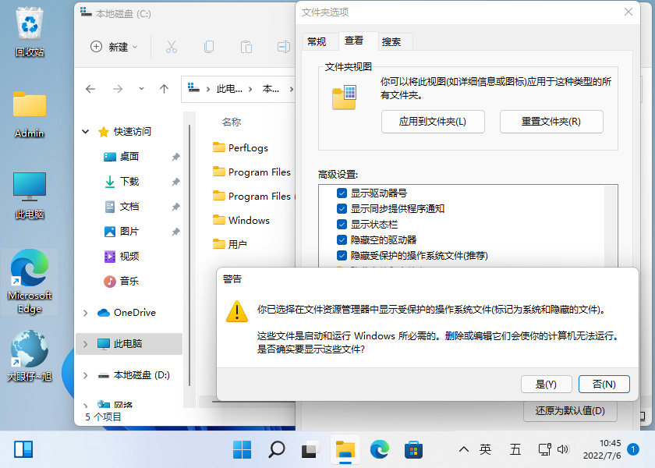Open Microsoft Store from the taskbar
Viewport: 655px width, 468px height.
click(413, 450)
